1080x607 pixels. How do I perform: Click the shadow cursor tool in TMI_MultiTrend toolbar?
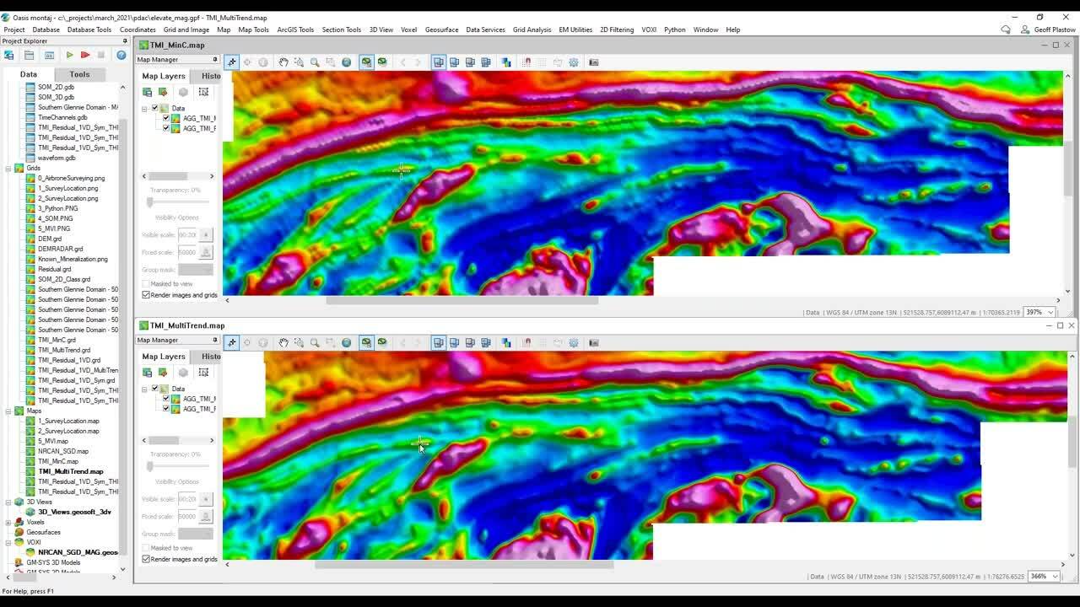[x=232, y=342]
